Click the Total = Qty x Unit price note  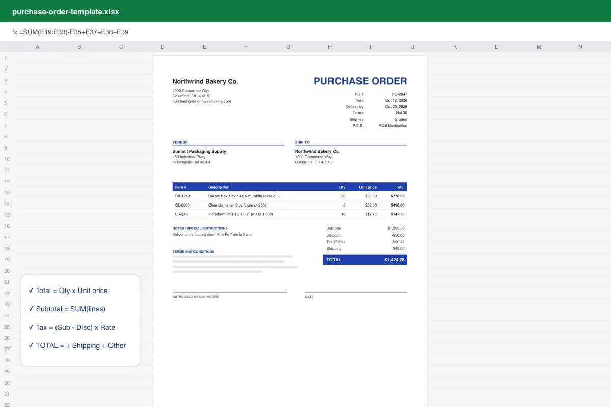[68, 290]
